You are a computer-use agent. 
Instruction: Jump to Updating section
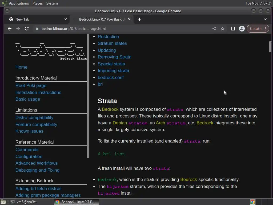107,50
